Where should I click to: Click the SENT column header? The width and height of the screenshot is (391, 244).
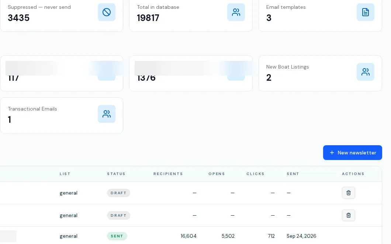[293, 174]
